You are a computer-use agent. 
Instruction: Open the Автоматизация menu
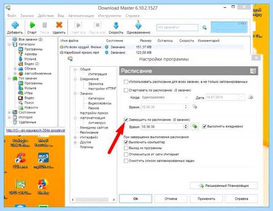(x=81, y=15)
